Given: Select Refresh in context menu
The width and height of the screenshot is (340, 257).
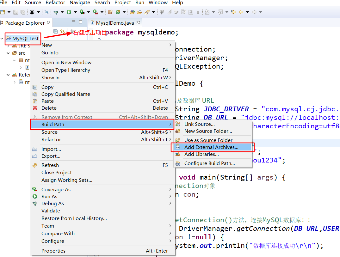Looking at the screenshot, I should 102,165.
